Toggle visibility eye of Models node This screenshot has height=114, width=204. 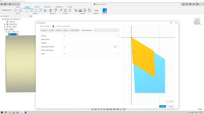[7, 27]
